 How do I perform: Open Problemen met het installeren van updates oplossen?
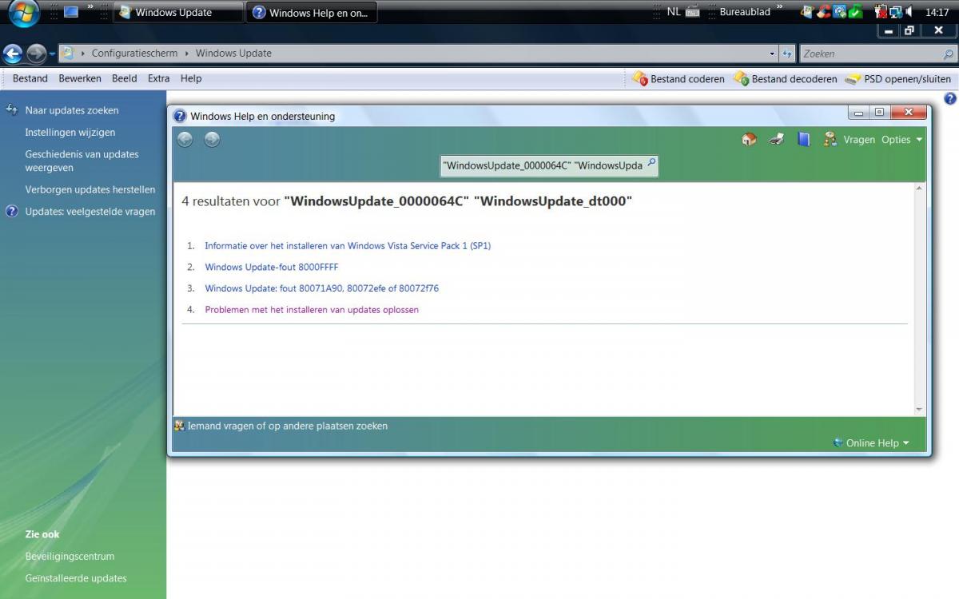(312, 310)
